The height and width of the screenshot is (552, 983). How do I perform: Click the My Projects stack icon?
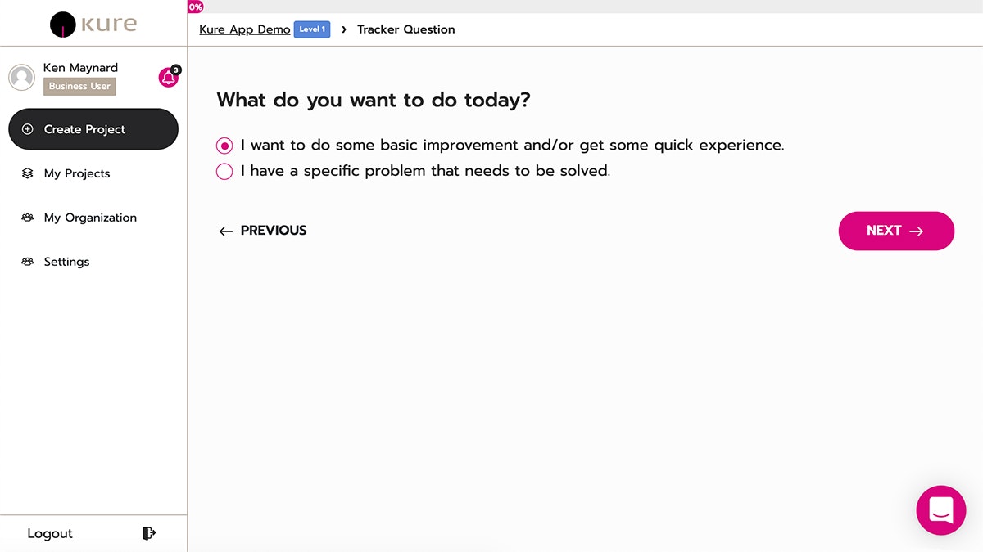(28, 173)
